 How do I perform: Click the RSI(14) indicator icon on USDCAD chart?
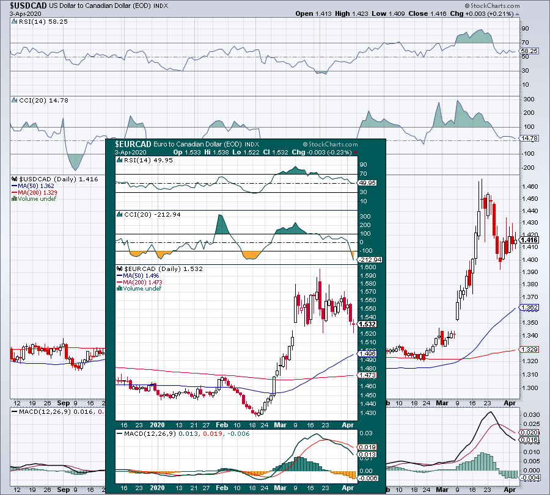click(15, 22)
